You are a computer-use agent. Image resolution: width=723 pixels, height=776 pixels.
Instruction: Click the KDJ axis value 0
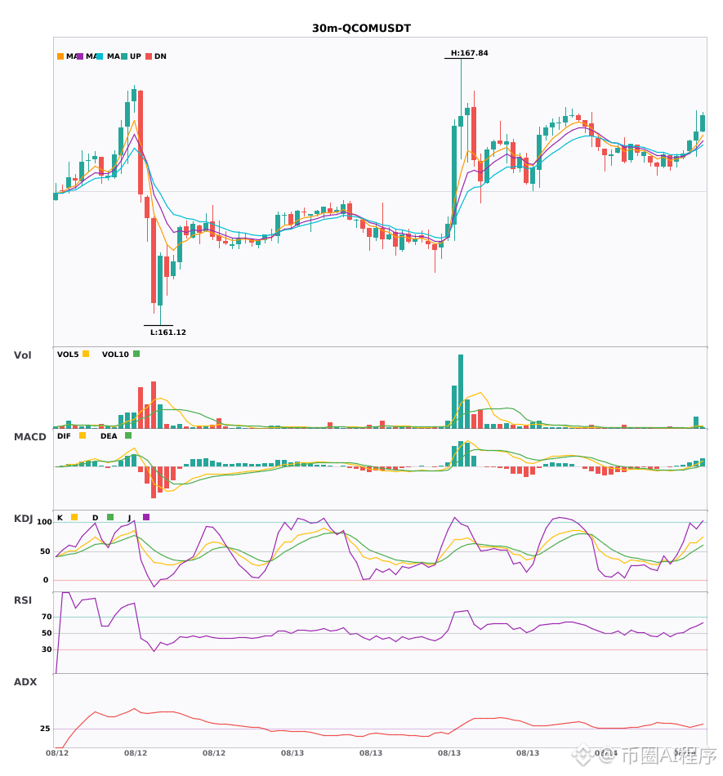point(46,580)
